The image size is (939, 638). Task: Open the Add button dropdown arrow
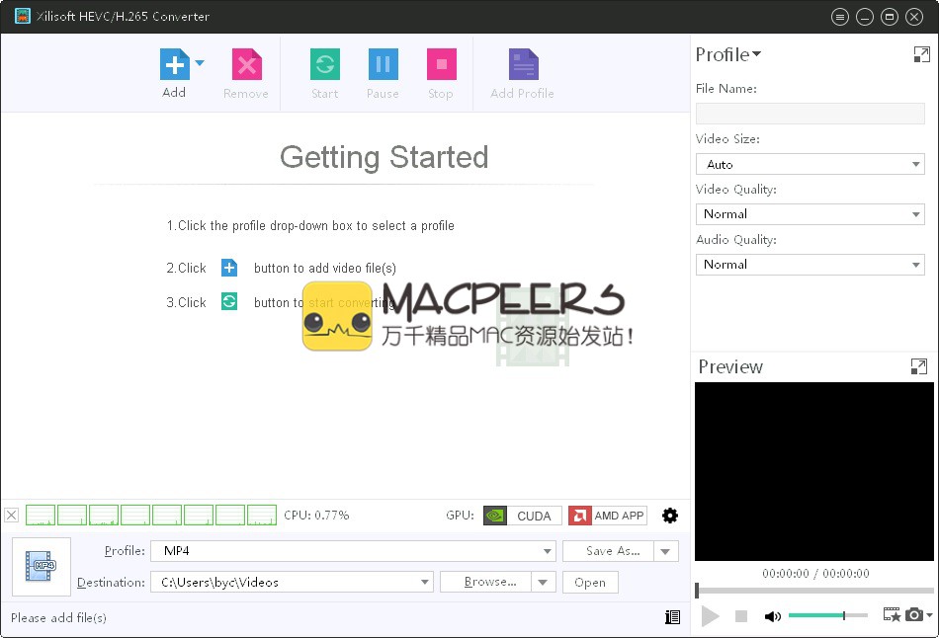[x=200, y=62]
